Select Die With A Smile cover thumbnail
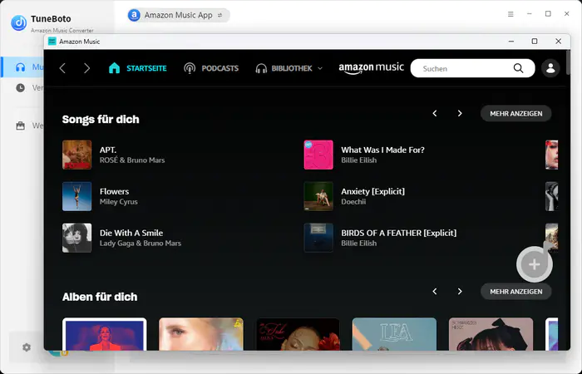Image resolution: width=582 pixels, height=374 pixels. (x=76, y=238)
